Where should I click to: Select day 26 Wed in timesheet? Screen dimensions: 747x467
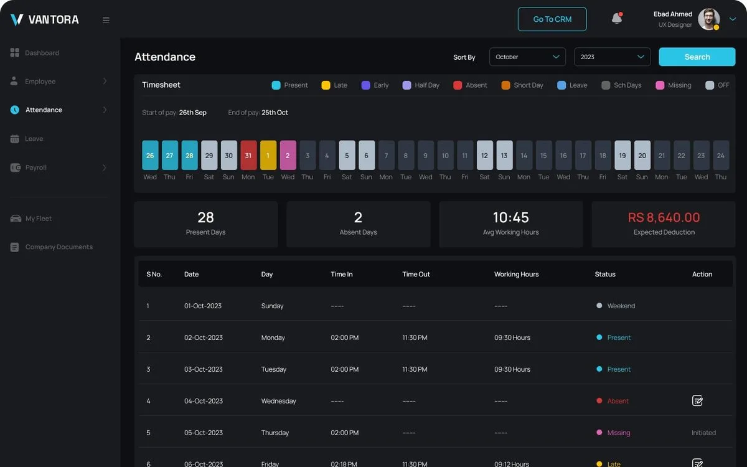[x=150, y=156]
